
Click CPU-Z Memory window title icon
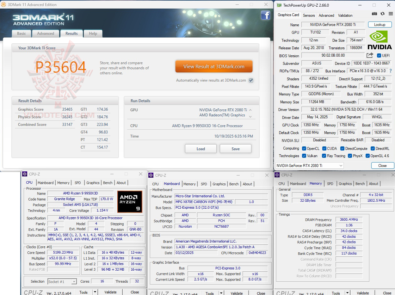pos(277,175)
